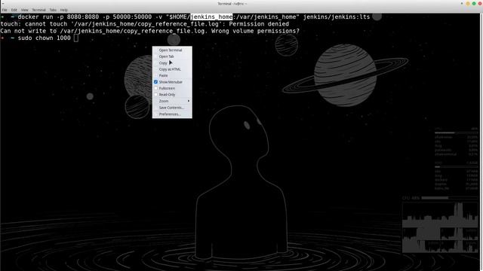Click 'sudo chown 1000' command text
Screen dimensions: 483x271
44,38
